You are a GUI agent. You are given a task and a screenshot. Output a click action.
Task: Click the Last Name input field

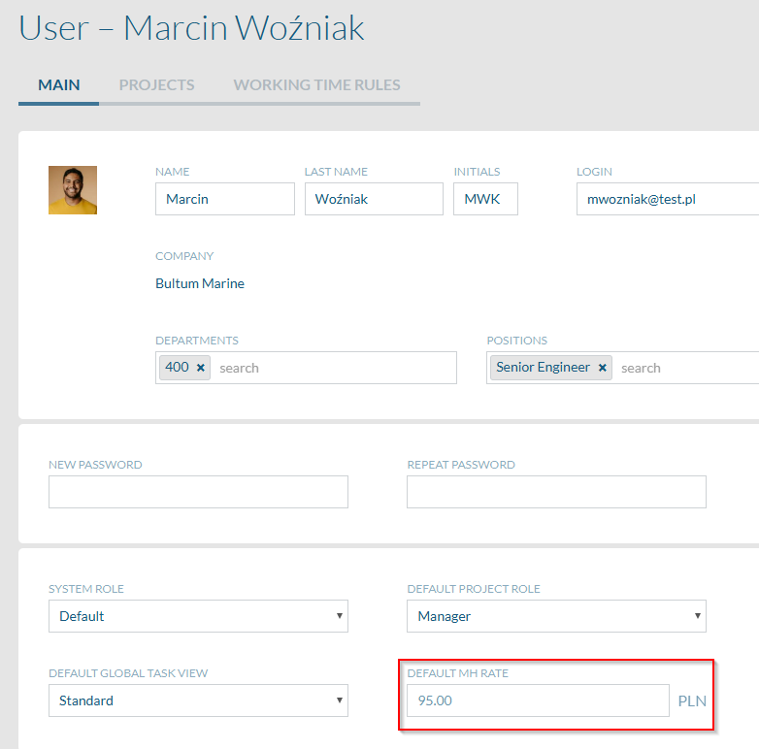click(374, 199)
